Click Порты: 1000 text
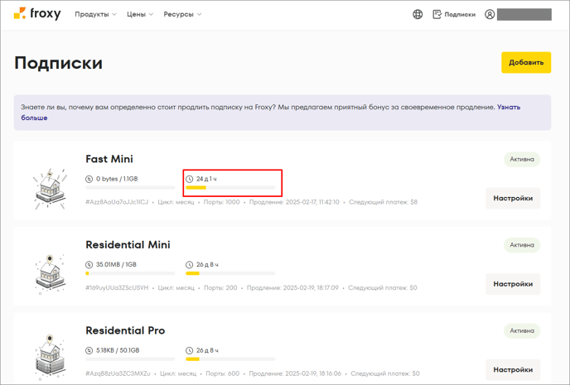The height and width of the screenshot is (385, 570). (222, 202)
